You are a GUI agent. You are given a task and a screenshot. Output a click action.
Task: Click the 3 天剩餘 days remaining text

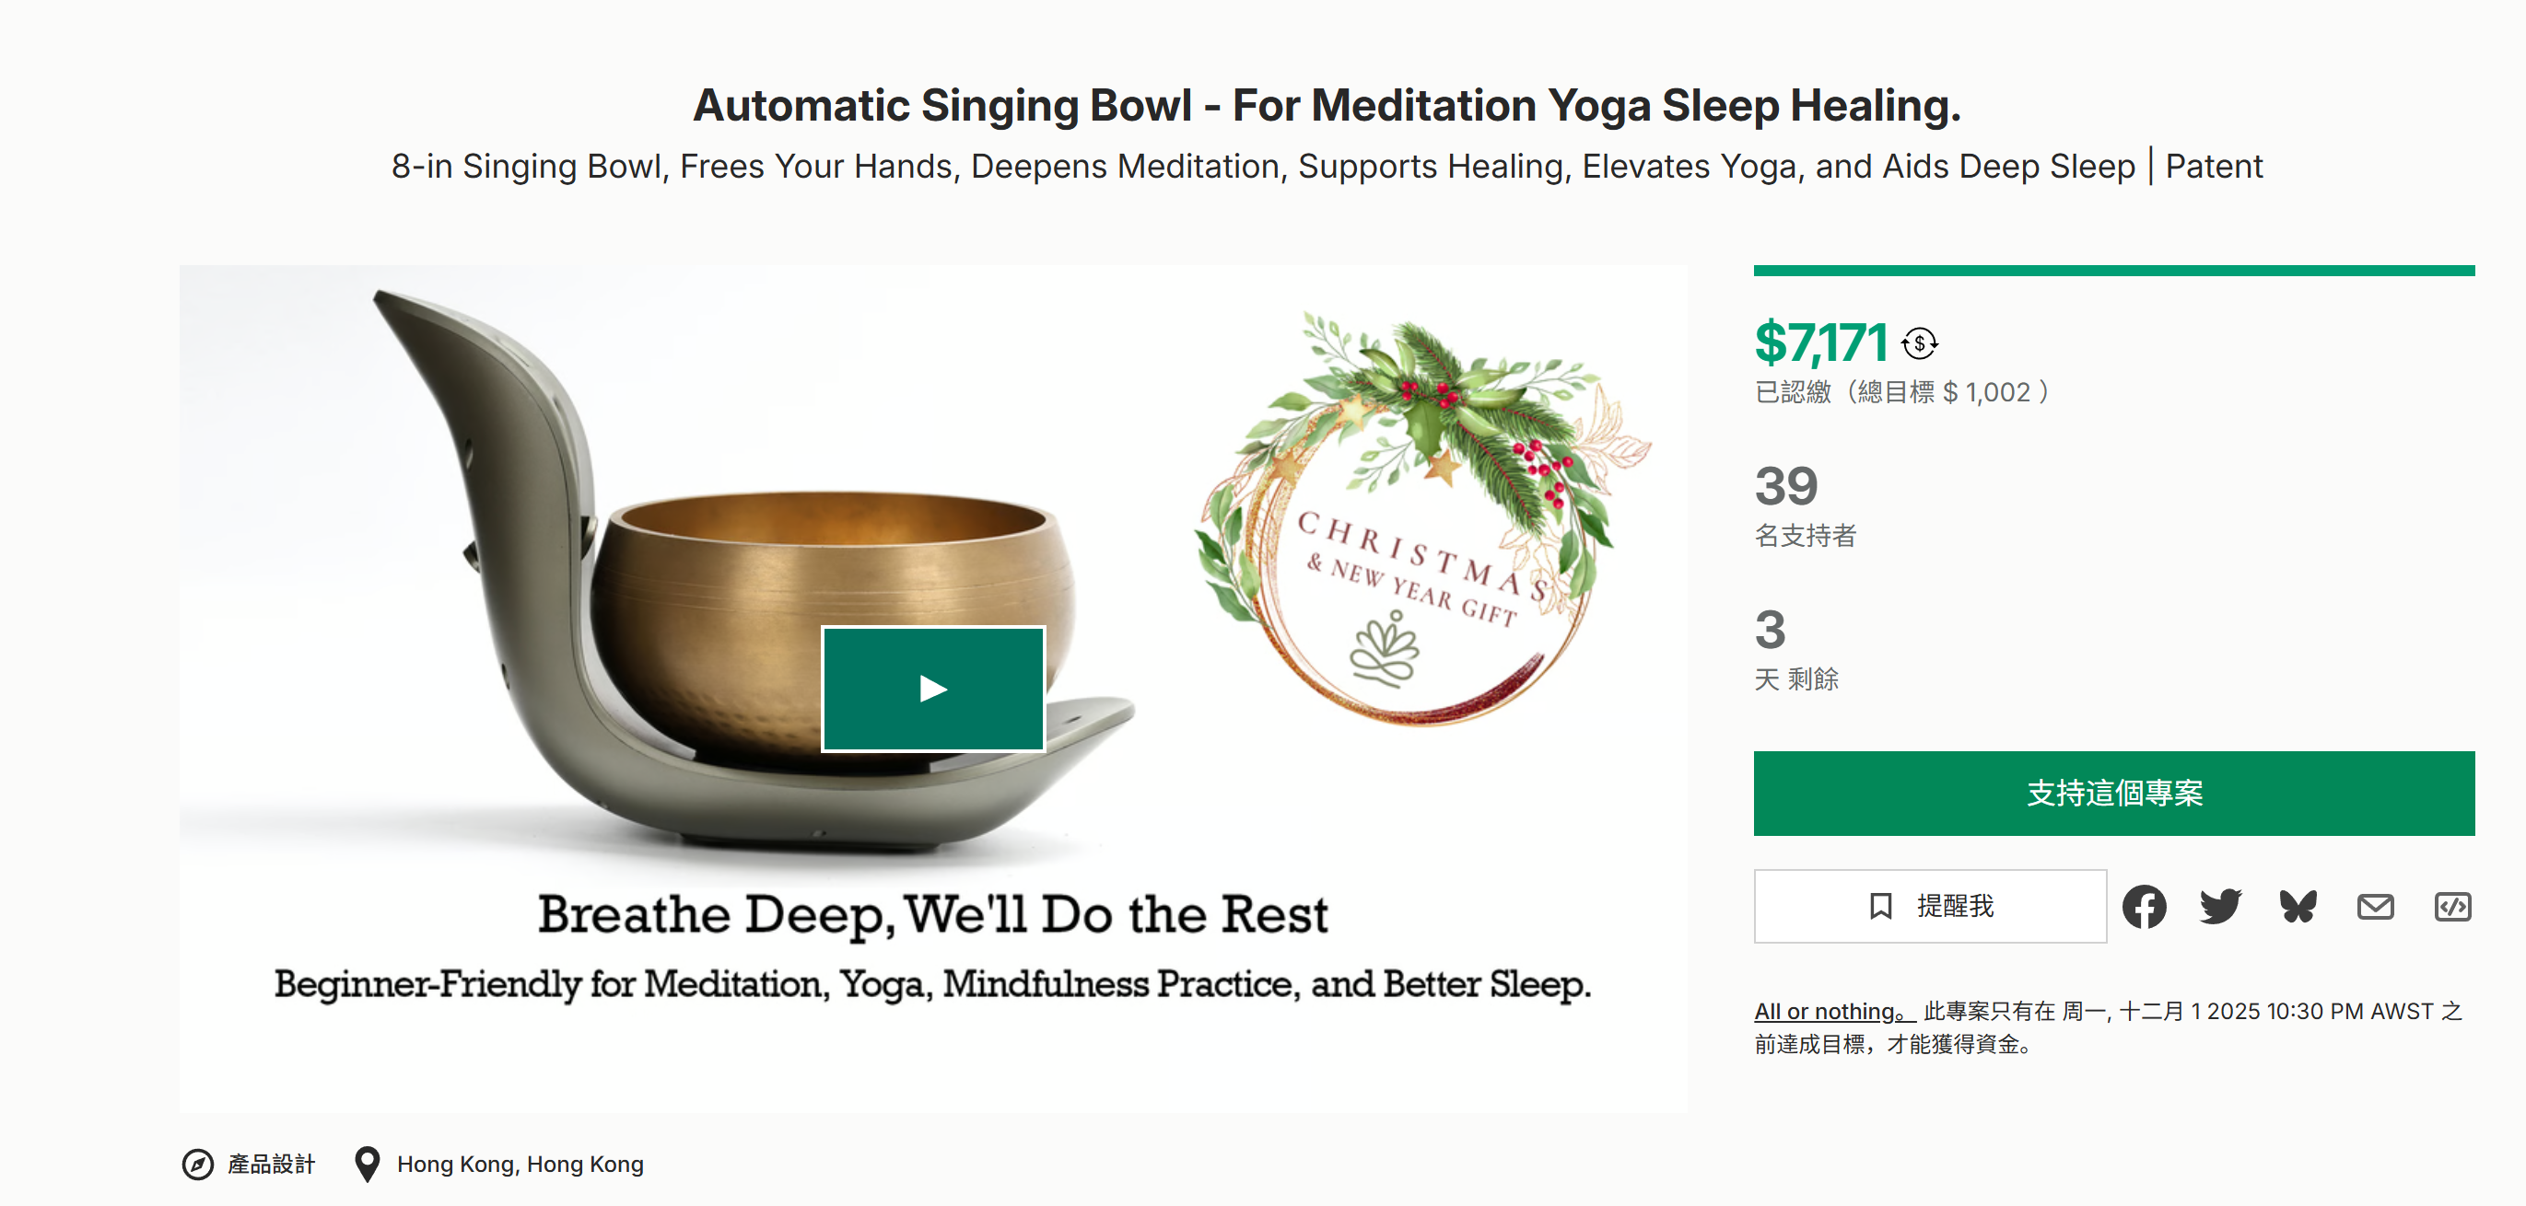coord(1770,630)
